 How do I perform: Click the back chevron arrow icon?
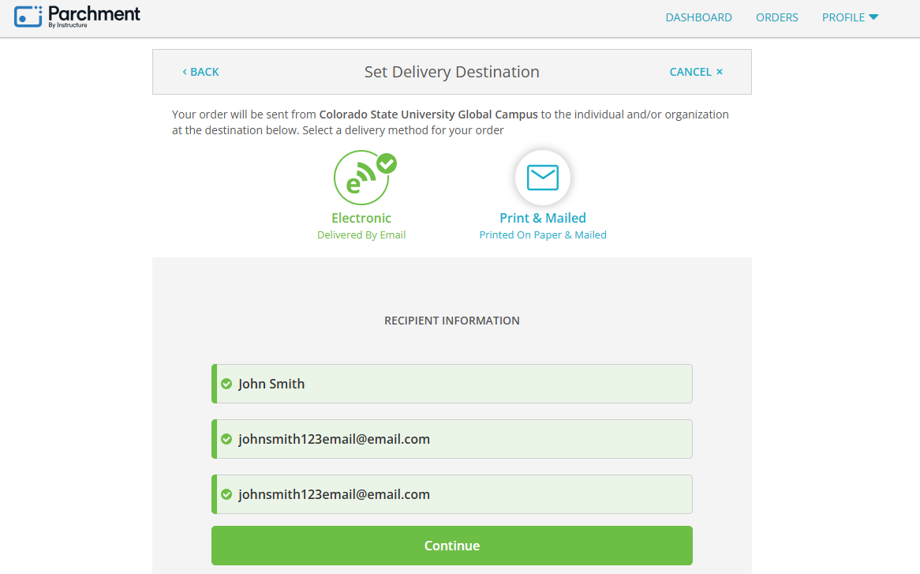click(184, 72)
